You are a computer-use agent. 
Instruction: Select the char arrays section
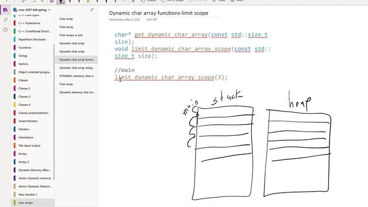(x=32, y=203)
